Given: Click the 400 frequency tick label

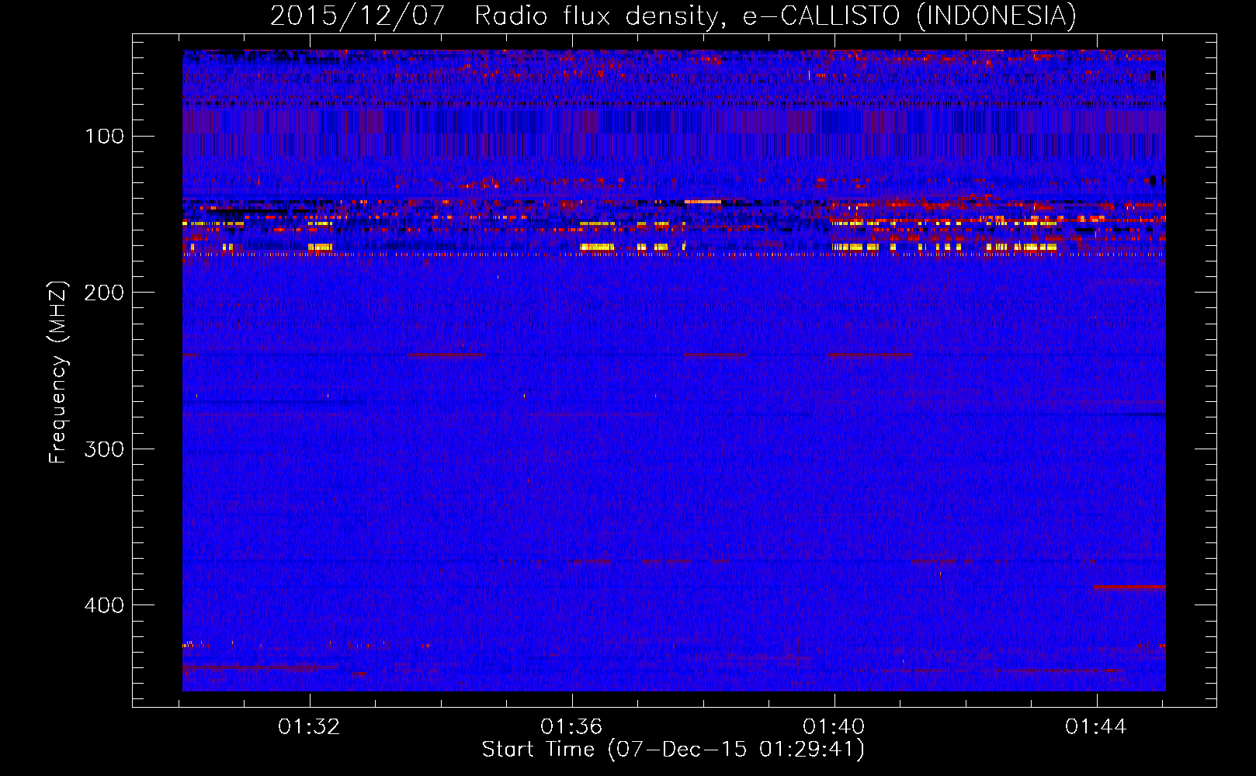Looking at the screenshot, I should [x=104, y=605].
